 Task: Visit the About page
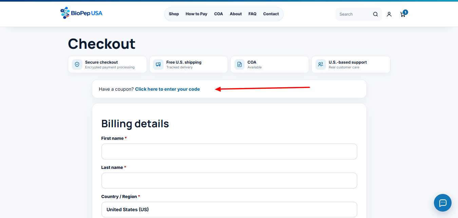point(236,14)
